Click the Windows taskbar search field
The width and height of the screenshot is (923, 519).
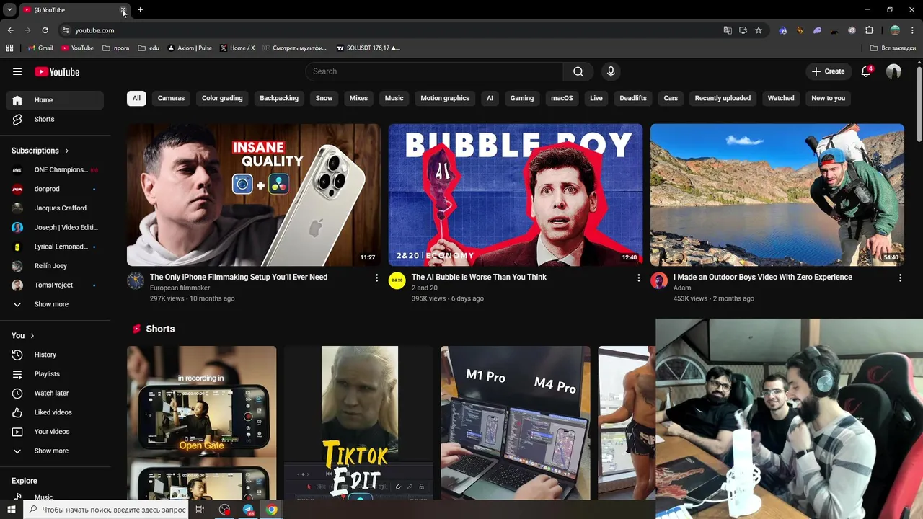coord(107,510)
